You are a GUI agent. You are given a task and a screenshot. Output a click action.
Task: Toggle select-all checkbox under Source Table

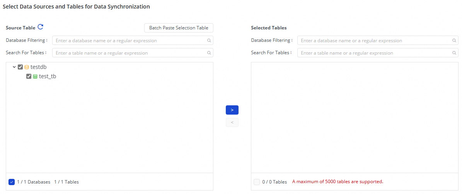tap(12, 182)
